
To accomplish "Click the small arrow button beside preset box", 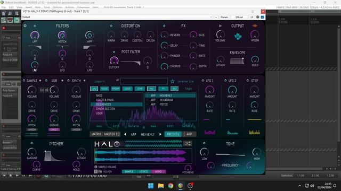I will tap(216, 17).
